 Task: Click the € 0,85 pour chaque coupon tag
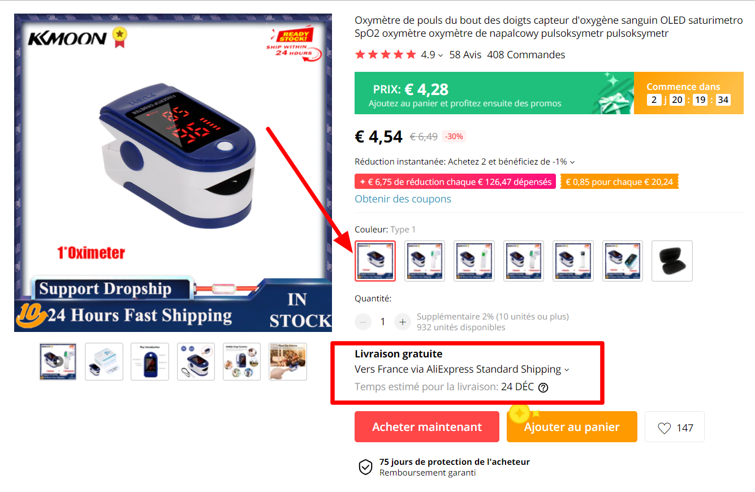coord(619,182)
